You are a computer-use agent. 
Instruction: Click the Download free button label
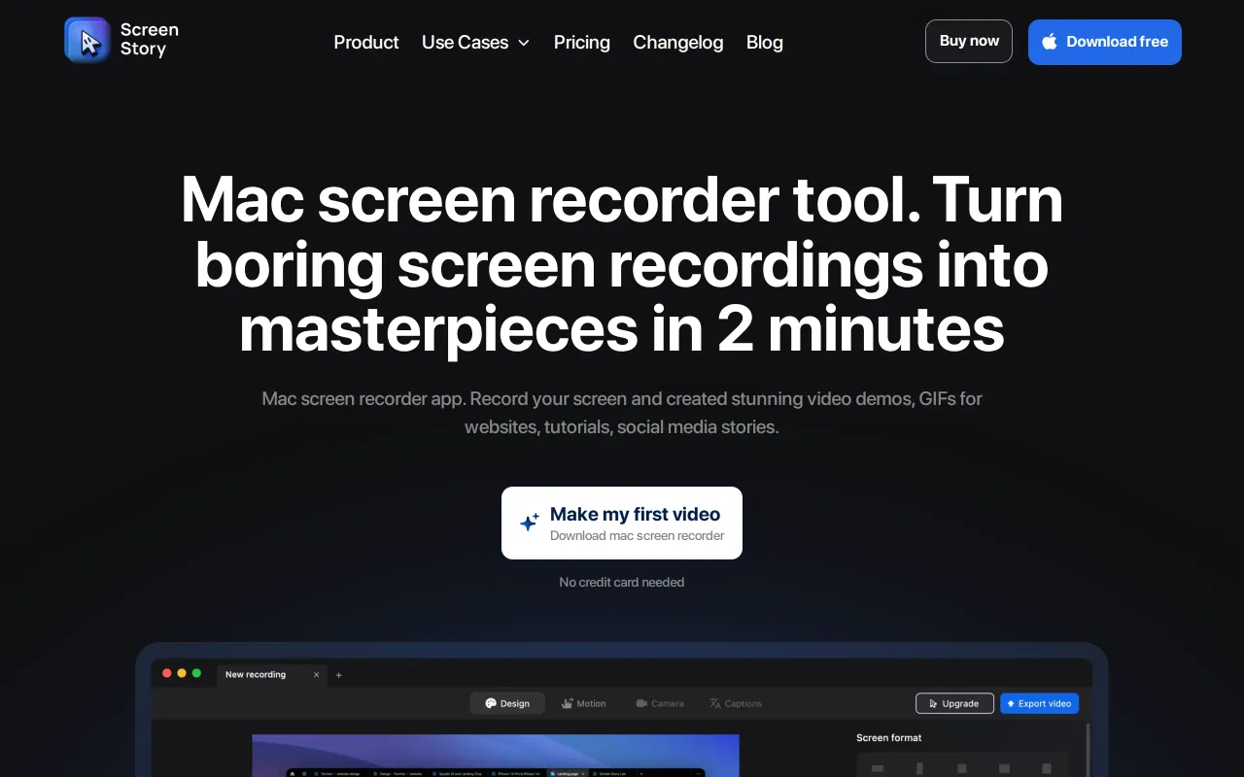point(1118,42)
